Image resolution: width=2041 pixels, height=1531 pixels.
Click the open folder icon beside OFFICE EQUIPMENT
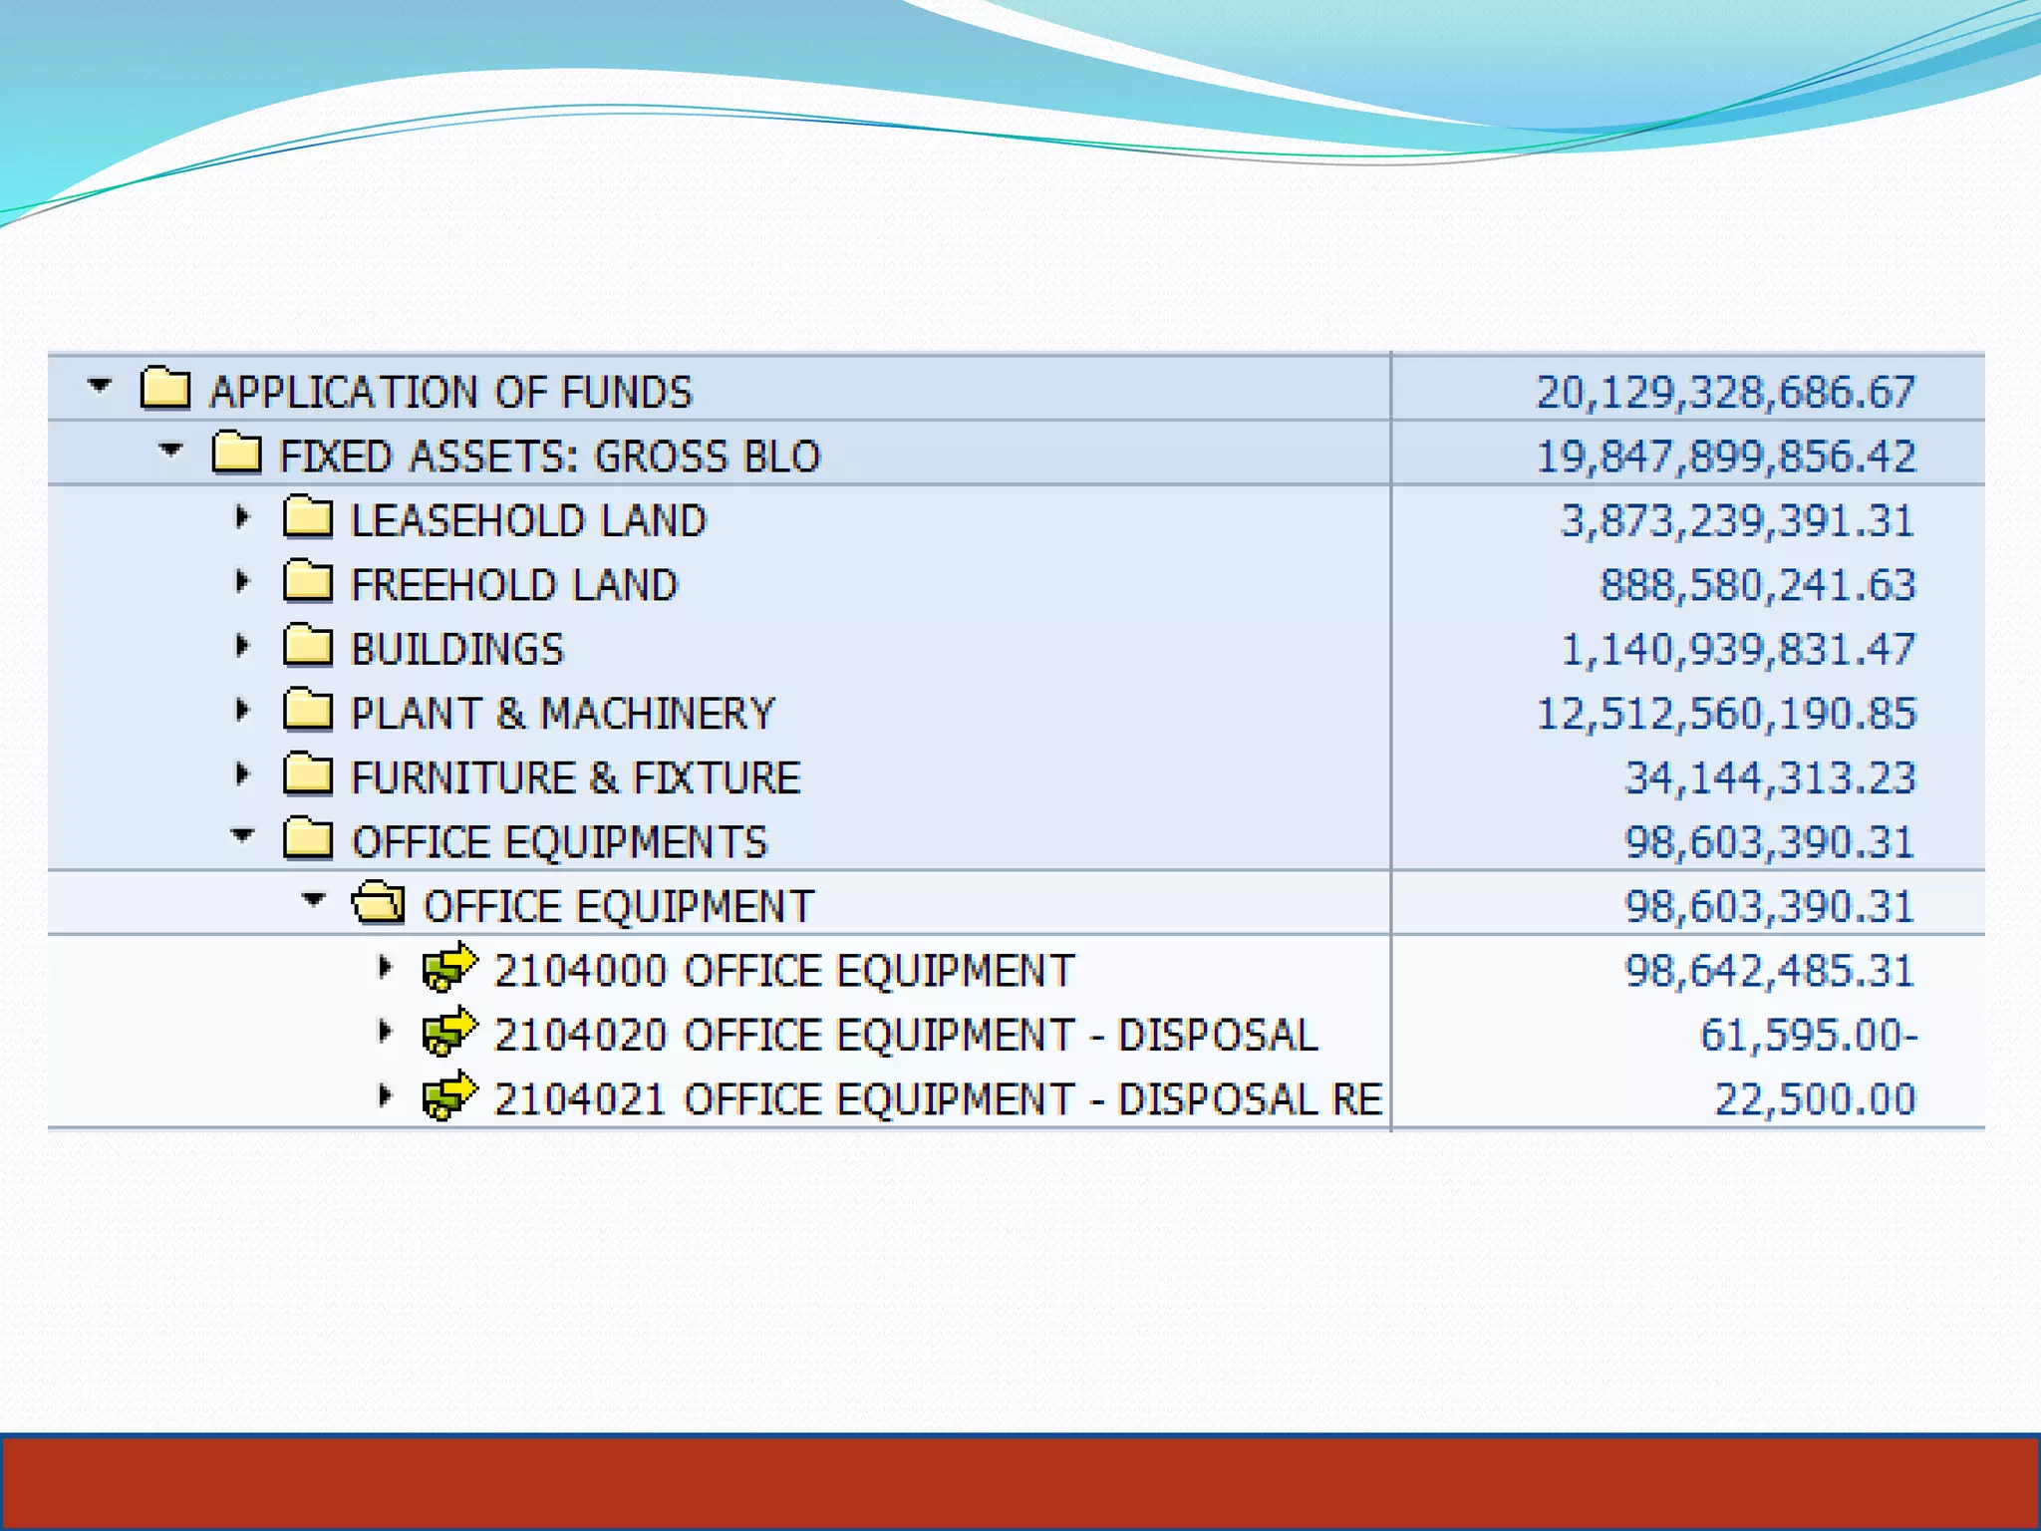pos(379,904)
